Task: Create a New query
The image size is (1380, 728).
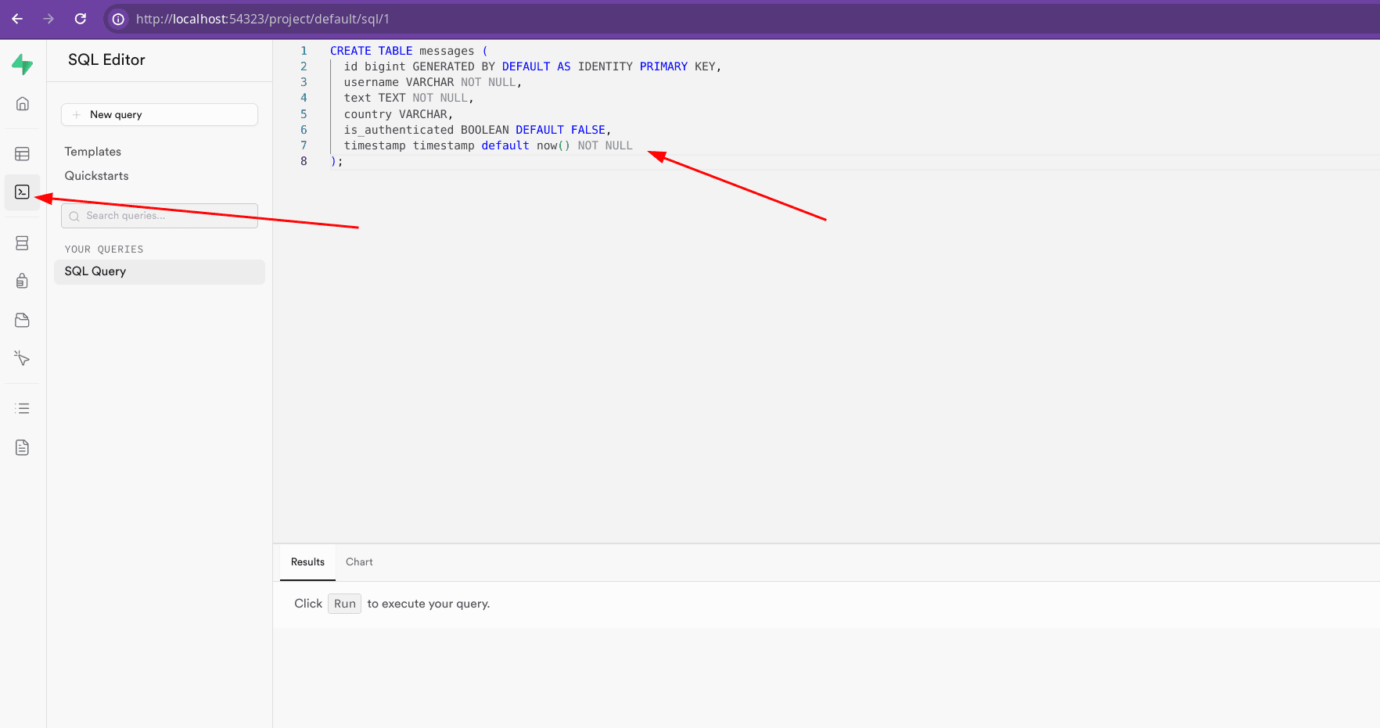Action: [160, 114]
